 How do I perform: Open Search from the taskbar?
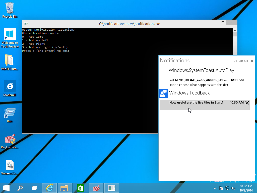coord(20,188)
